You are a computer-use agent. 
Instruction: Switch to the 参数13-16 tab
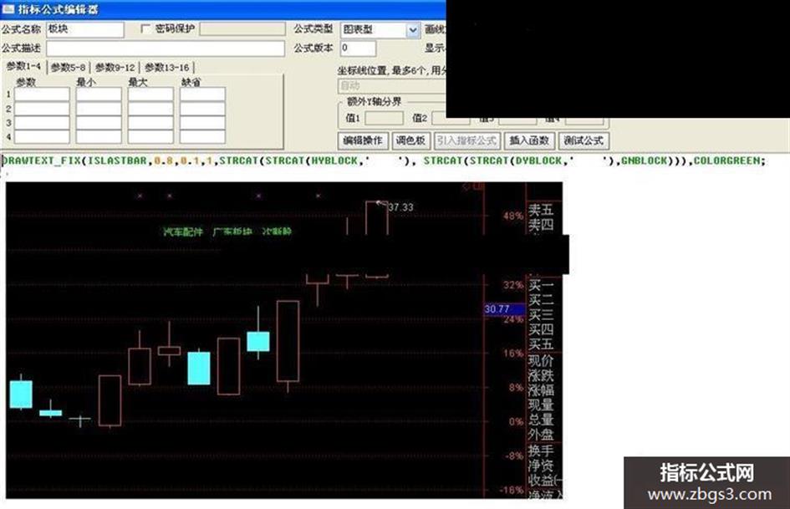[x=166, y=68]
